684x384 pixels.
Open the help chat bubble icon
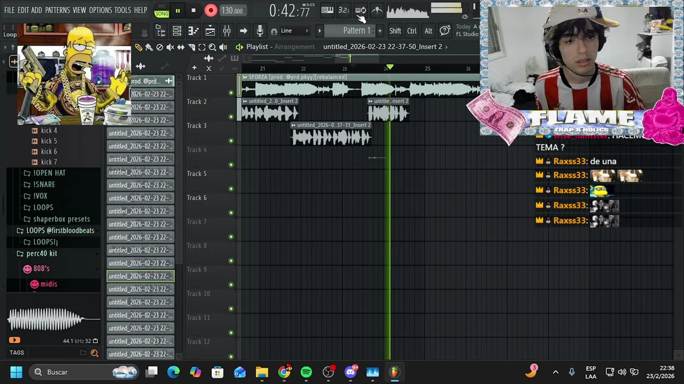445,31
